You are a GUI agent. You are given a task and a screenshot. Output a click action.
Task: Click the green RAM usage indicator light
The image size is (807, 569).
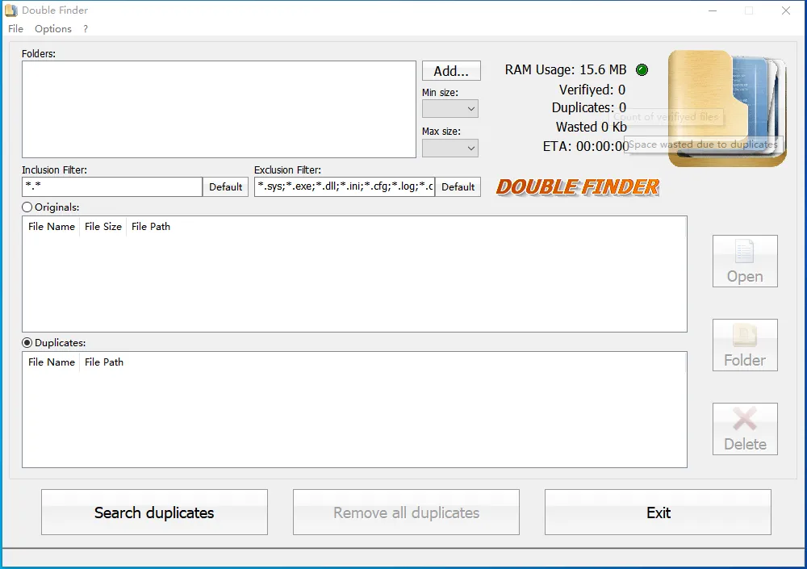642,69
